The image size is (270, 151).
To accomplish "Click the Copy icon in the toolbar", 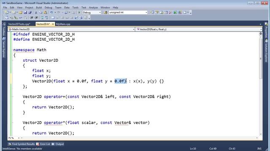I will [40, 13].
